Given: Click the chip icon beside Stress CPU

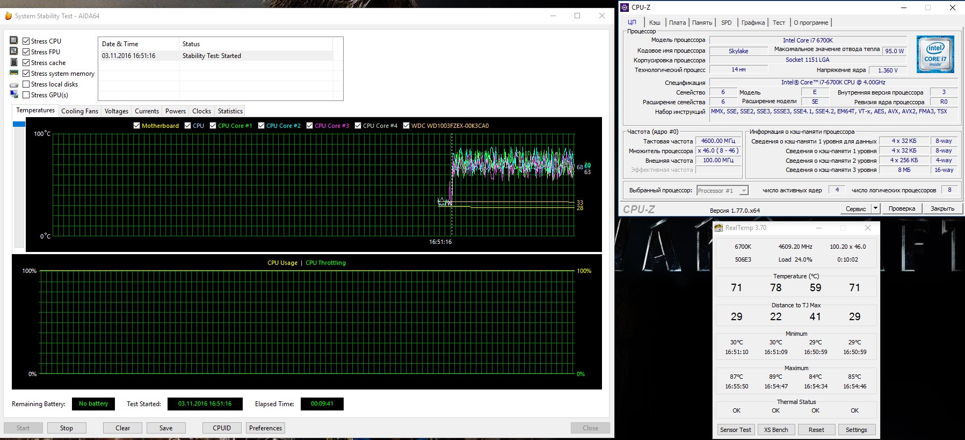Looking at the screenshot, I should tap(14, 40).
